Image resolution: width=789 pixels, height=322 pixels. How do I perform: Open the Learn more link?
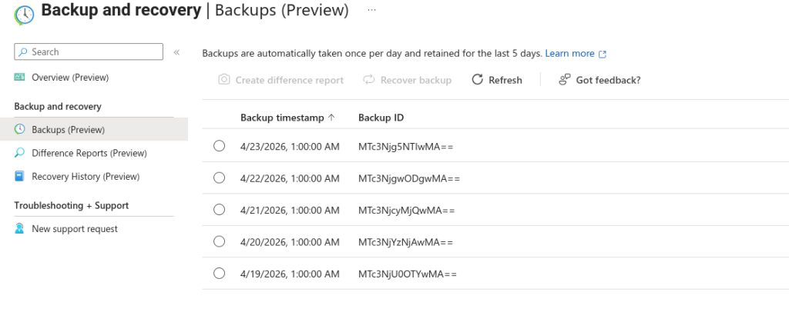pos(569,54)
